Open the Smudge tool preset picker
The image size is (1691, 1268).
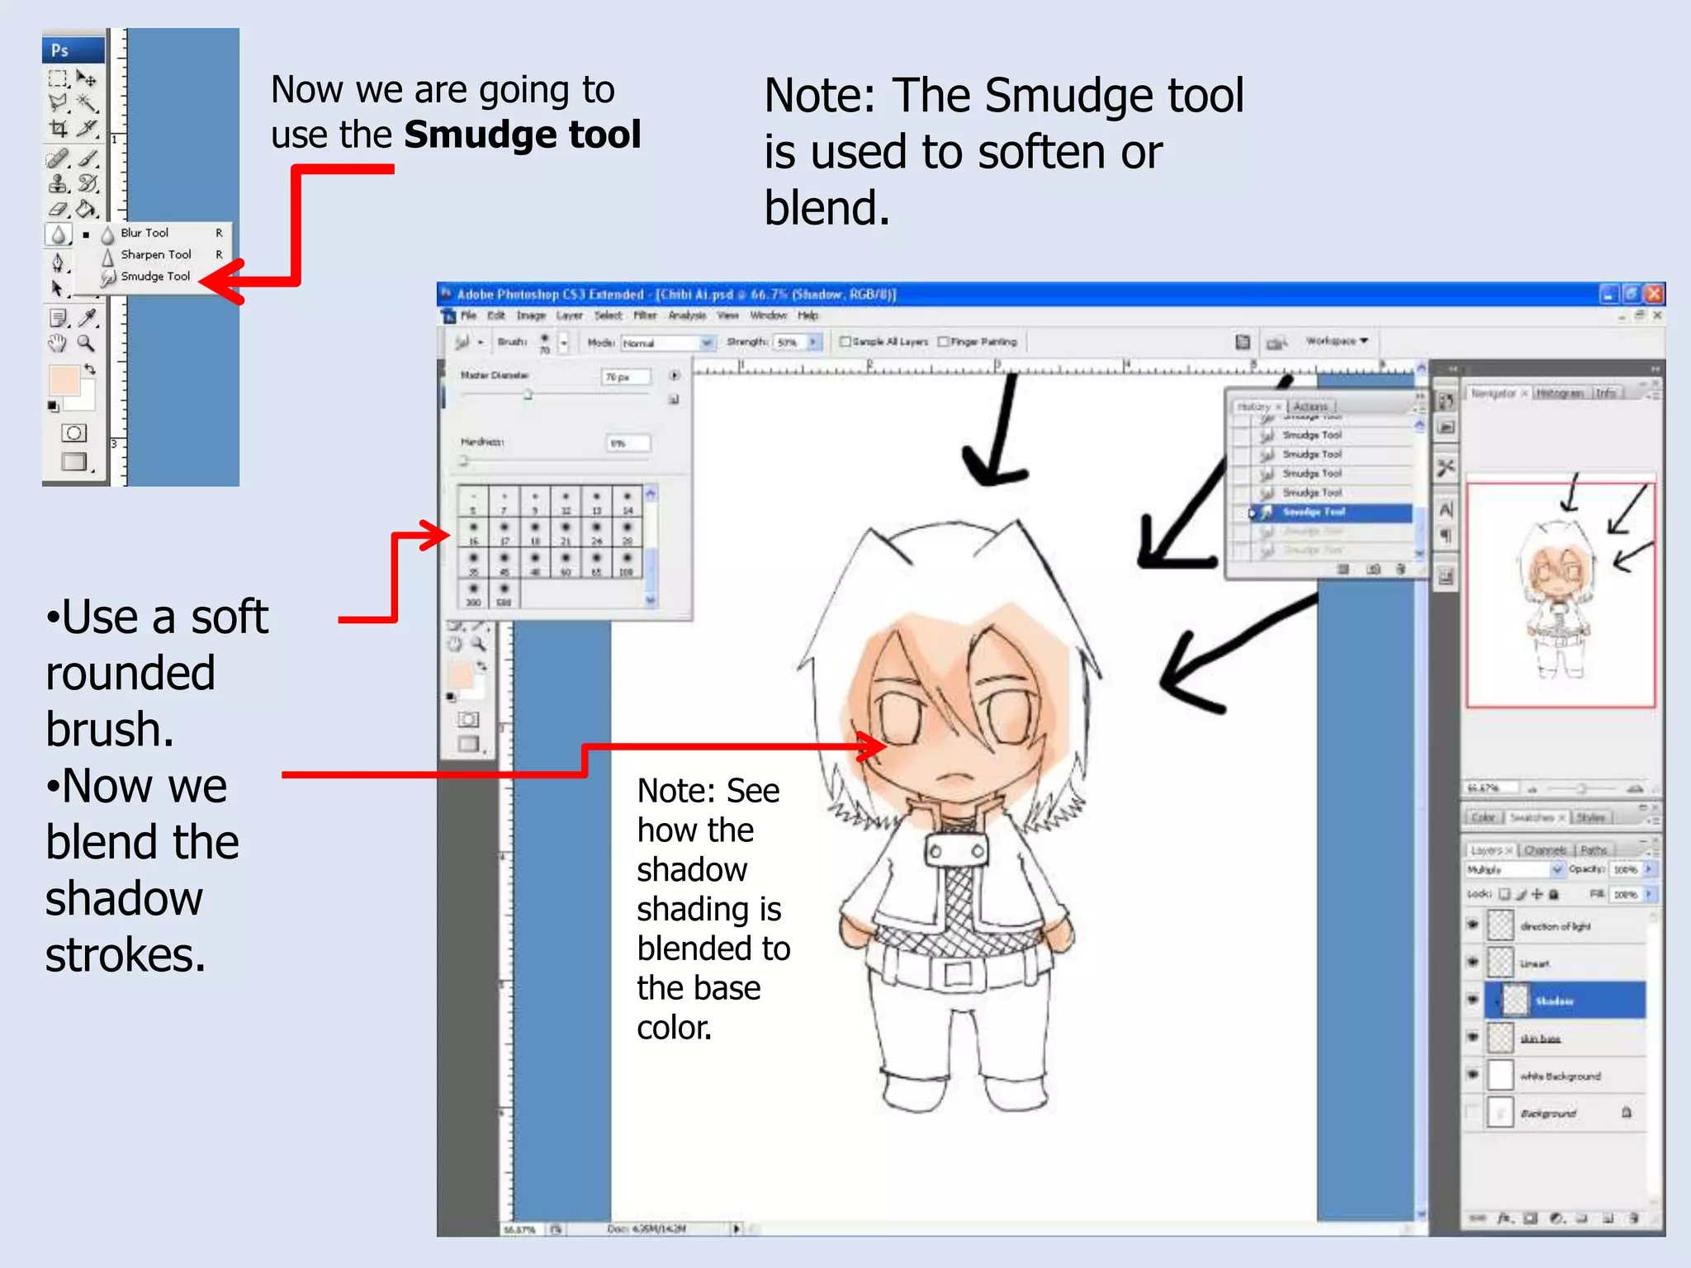(468, 342)
